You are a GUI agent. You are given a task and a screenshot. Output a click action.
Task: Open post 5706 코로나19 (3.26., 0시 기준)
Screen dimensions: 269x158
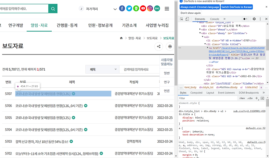click(x=49, y=106)
